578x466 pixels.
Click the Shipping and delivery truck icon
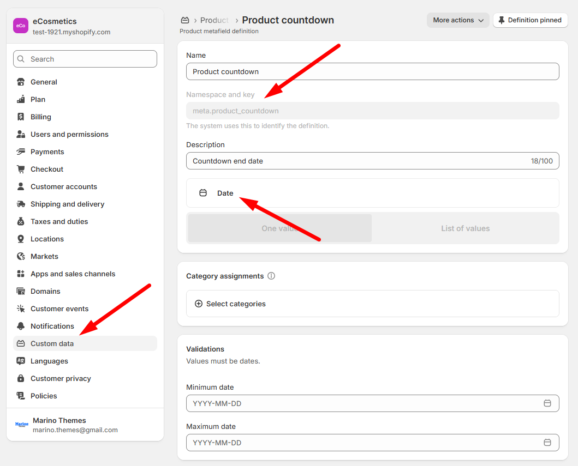point(21,204)
